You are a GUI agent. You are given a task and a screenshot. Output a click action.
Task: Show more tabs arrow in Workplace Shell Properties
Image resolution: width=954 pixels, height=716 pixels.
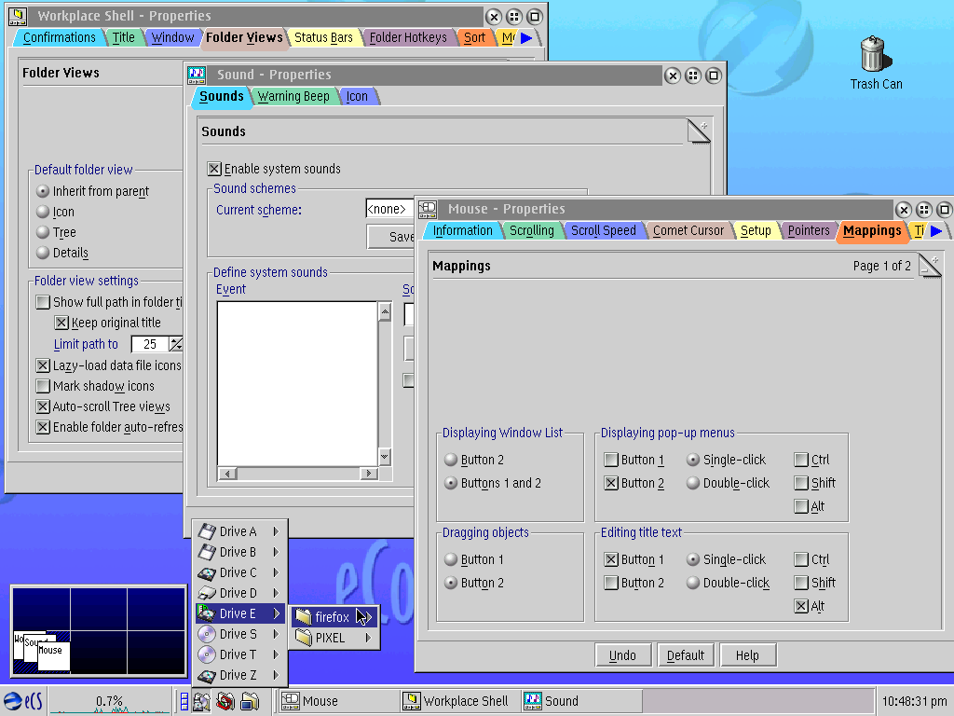coord(526,37)
